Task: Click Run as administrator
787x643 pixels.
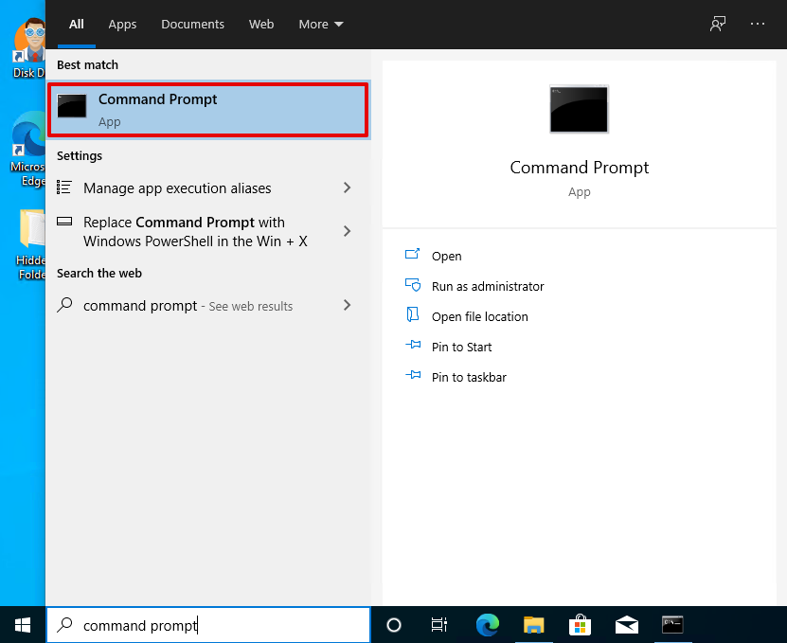Action: pos(487,286)
